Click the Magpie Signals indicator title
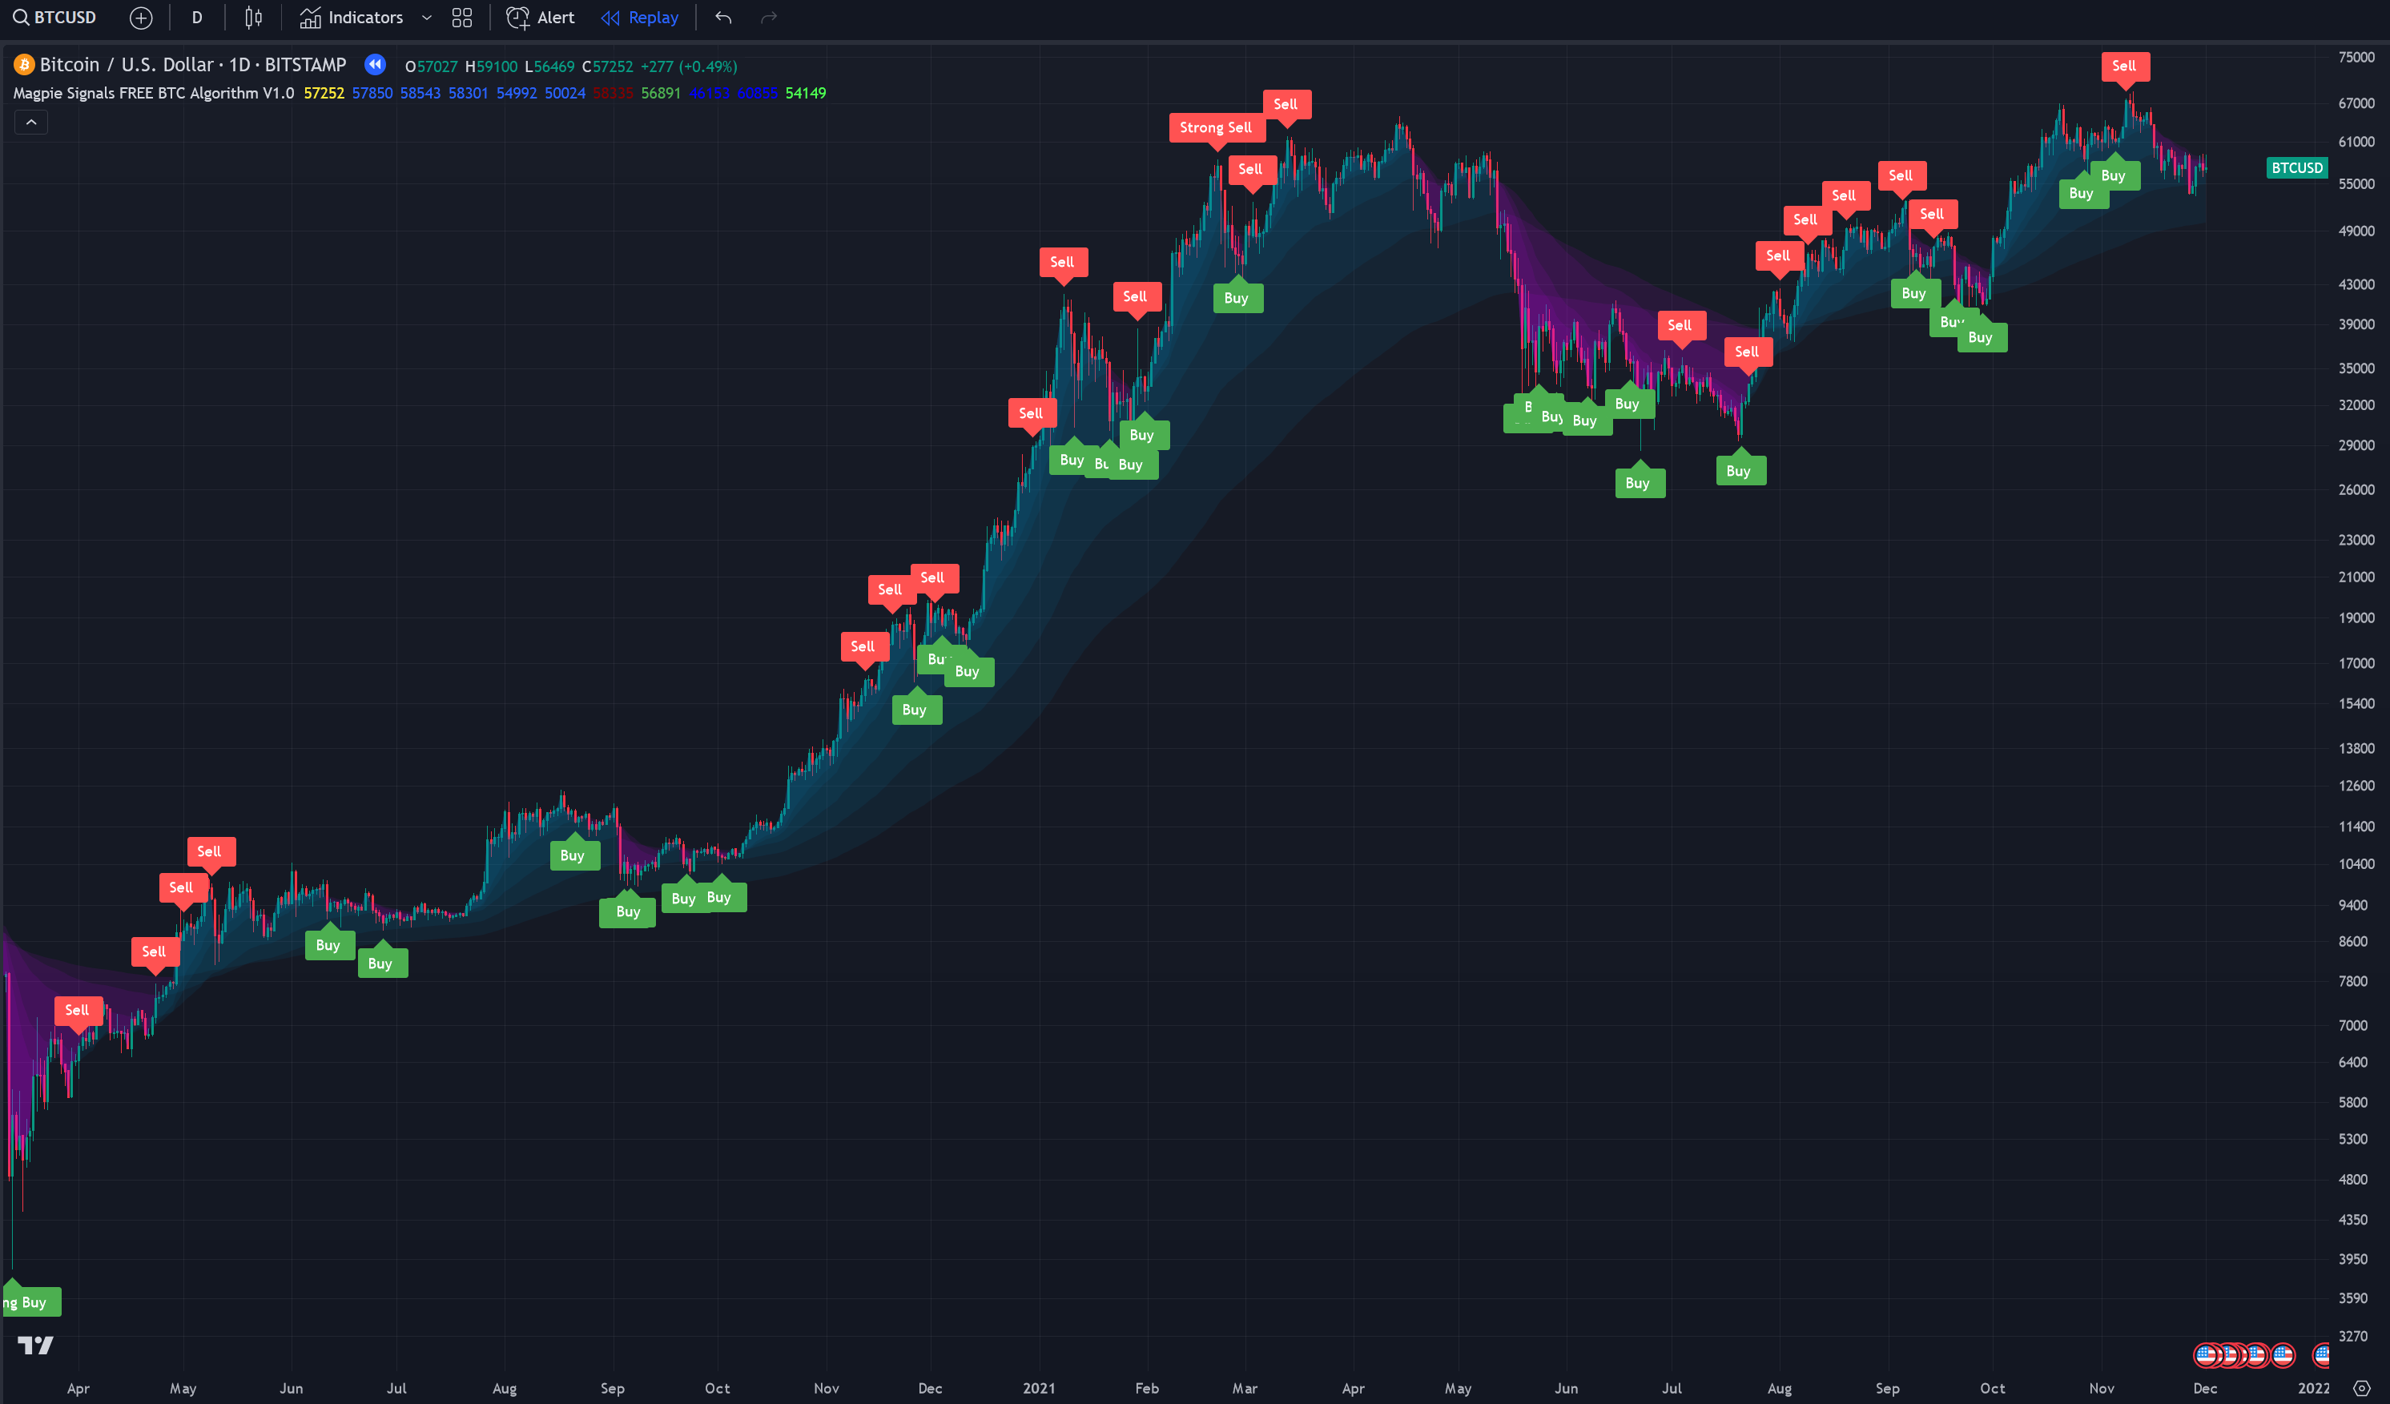This screenshot has width=2390, height=1404. click(154, 93)
